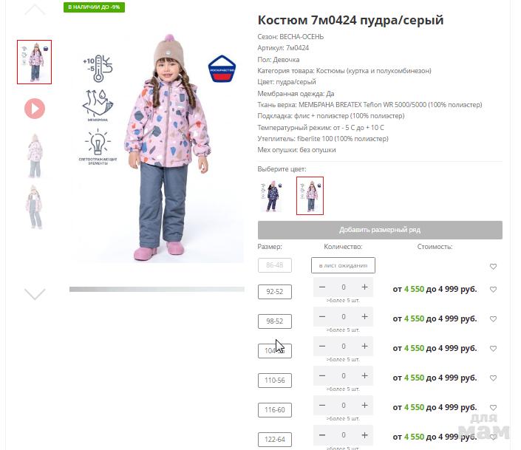The image size is (521, 450).
Task: Decrease quantity for size 122-64
Action: pos(322,435)
